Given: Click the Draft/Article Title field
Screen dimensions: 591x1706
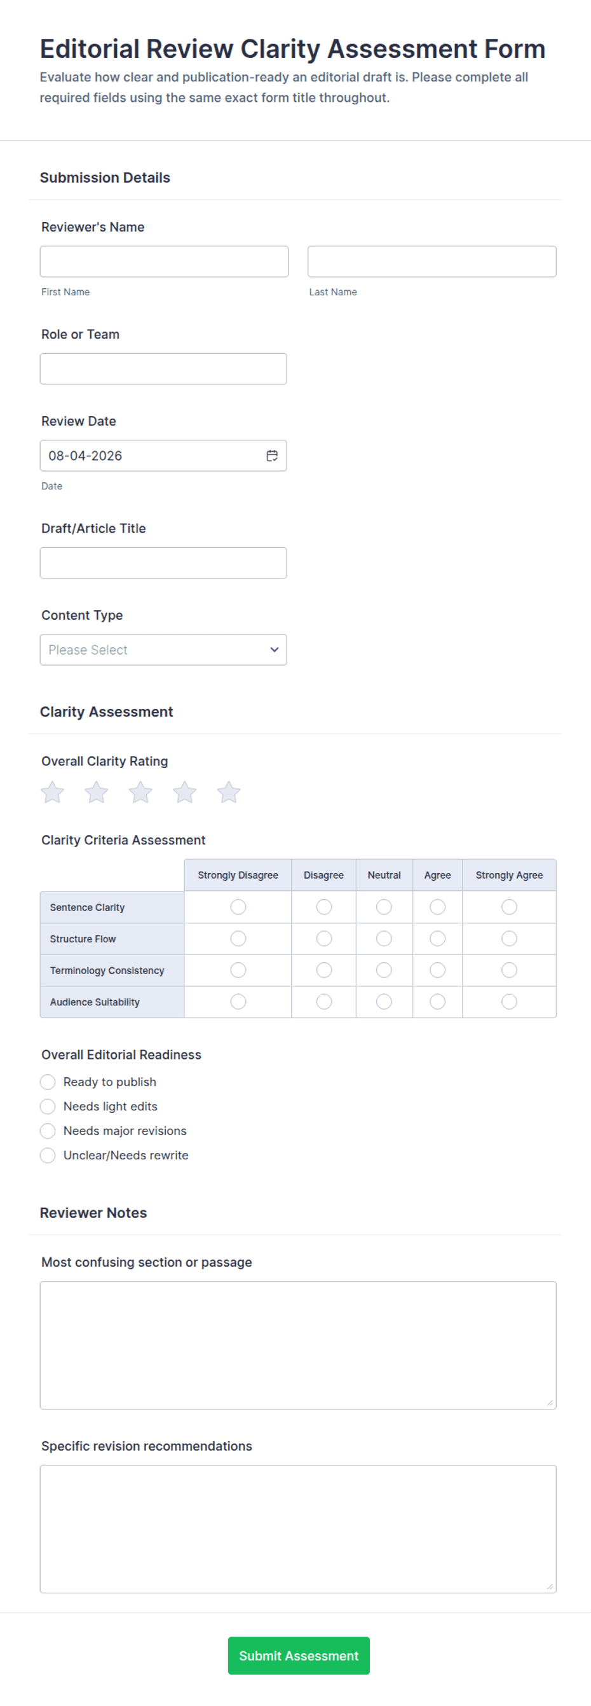Looking at the screenshot, I should coord(163,563).
